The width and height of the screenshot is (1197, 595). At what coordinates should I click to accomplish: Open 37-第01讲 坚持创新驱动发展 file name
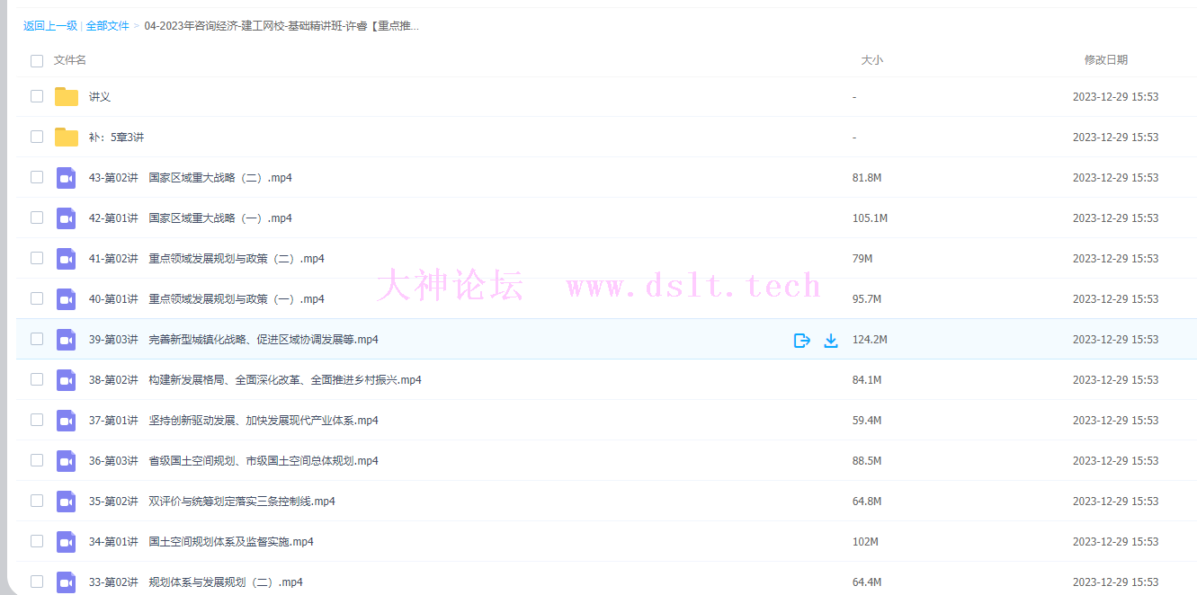pos(234,421)
